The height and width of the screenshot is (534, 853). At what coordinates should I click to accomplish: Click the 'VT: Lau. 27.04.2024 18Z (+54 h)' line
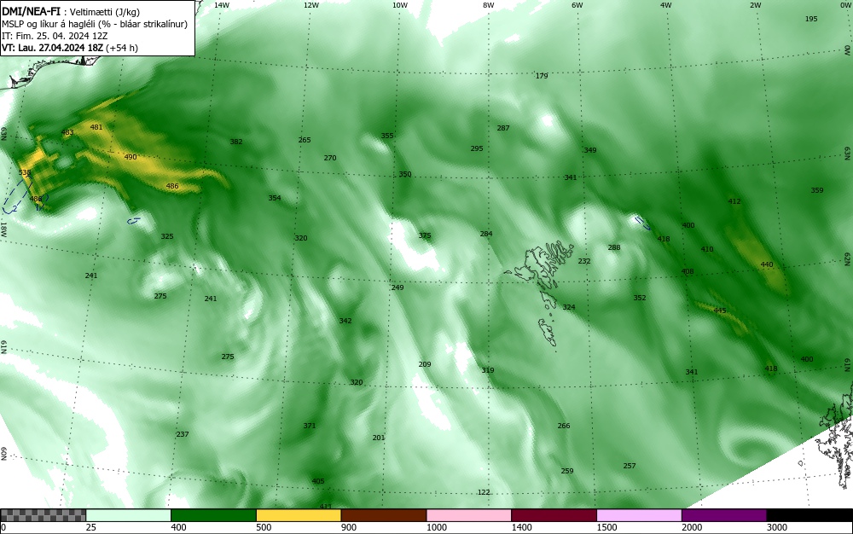[70, 48]
